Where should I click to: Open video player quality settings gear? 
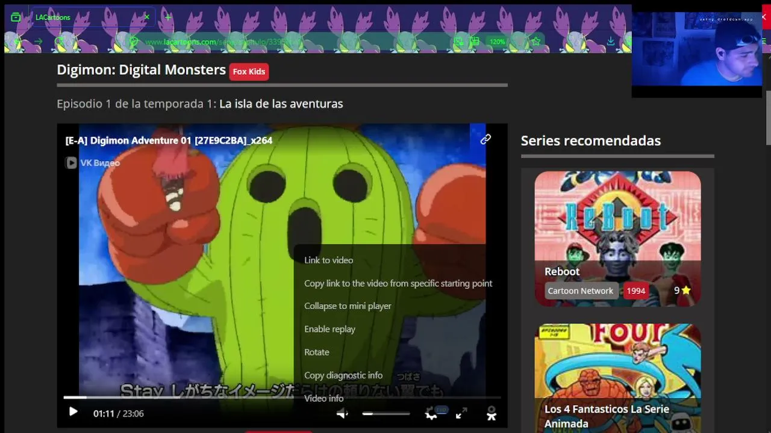(431, 414)
